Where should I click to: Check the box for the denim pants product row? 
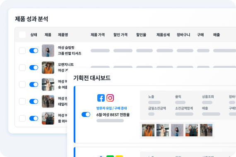click(x=22, y=119)
